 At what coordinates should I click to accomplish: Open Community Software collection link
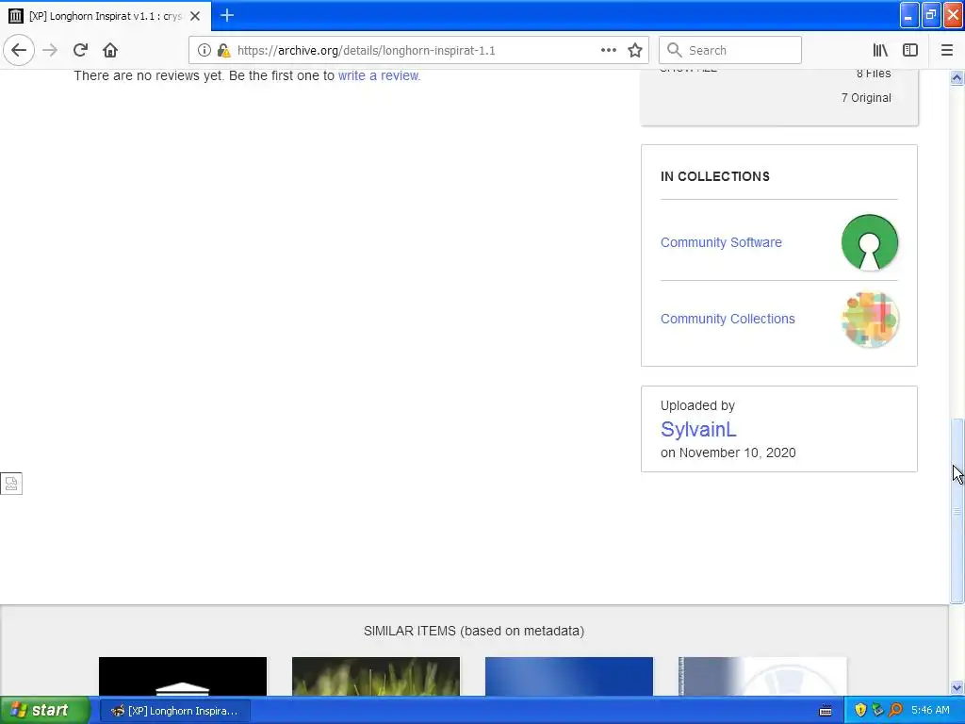click(721, 242)
